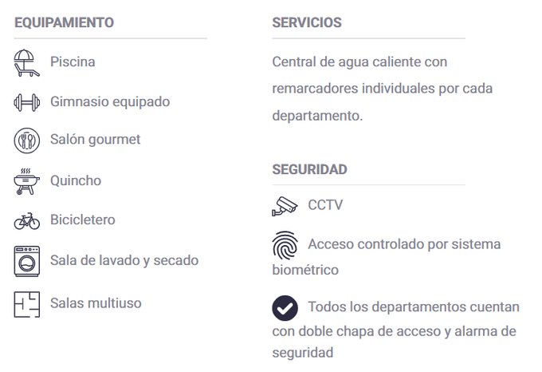
Task: Select the EQUIPAMIENTO section heading
Action: 64,23
